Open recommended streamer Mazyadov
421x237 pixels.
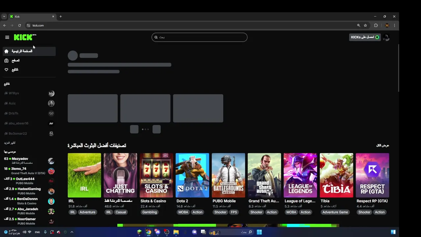(x=29, y=161)
